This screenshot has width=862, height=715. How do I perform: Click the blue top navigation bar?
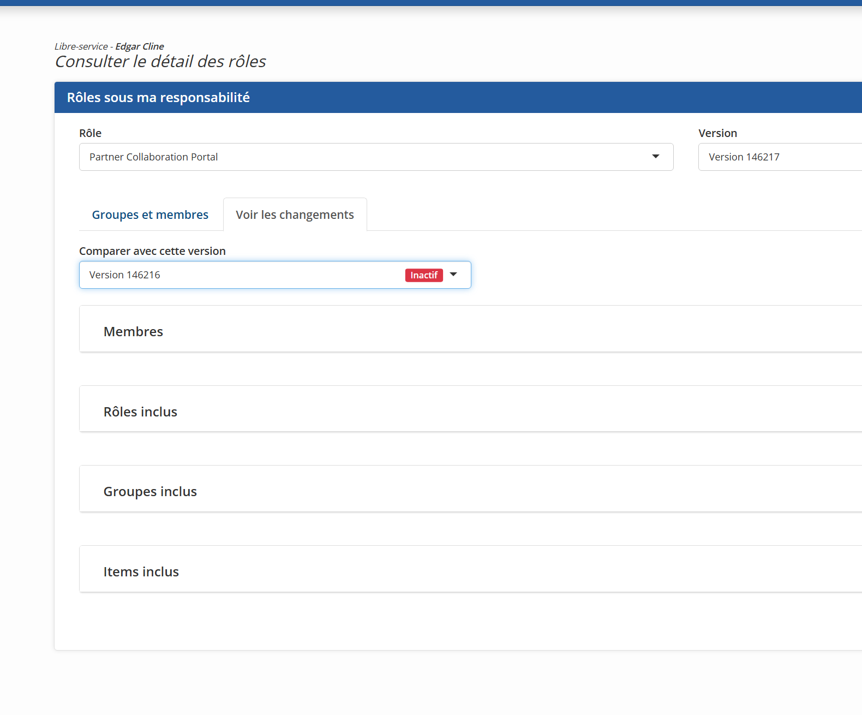pos(431,3)
